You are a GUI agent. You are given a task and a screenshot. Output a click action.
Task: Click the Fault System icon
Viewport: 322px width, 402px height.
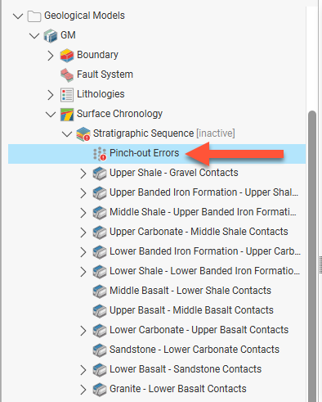pyautogui.click(x=67, y=75)
